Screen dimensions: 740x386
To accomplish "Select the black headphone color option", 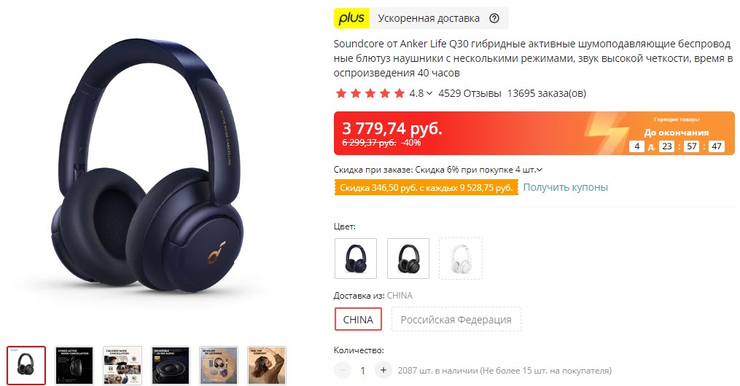I will click(408, 259).
